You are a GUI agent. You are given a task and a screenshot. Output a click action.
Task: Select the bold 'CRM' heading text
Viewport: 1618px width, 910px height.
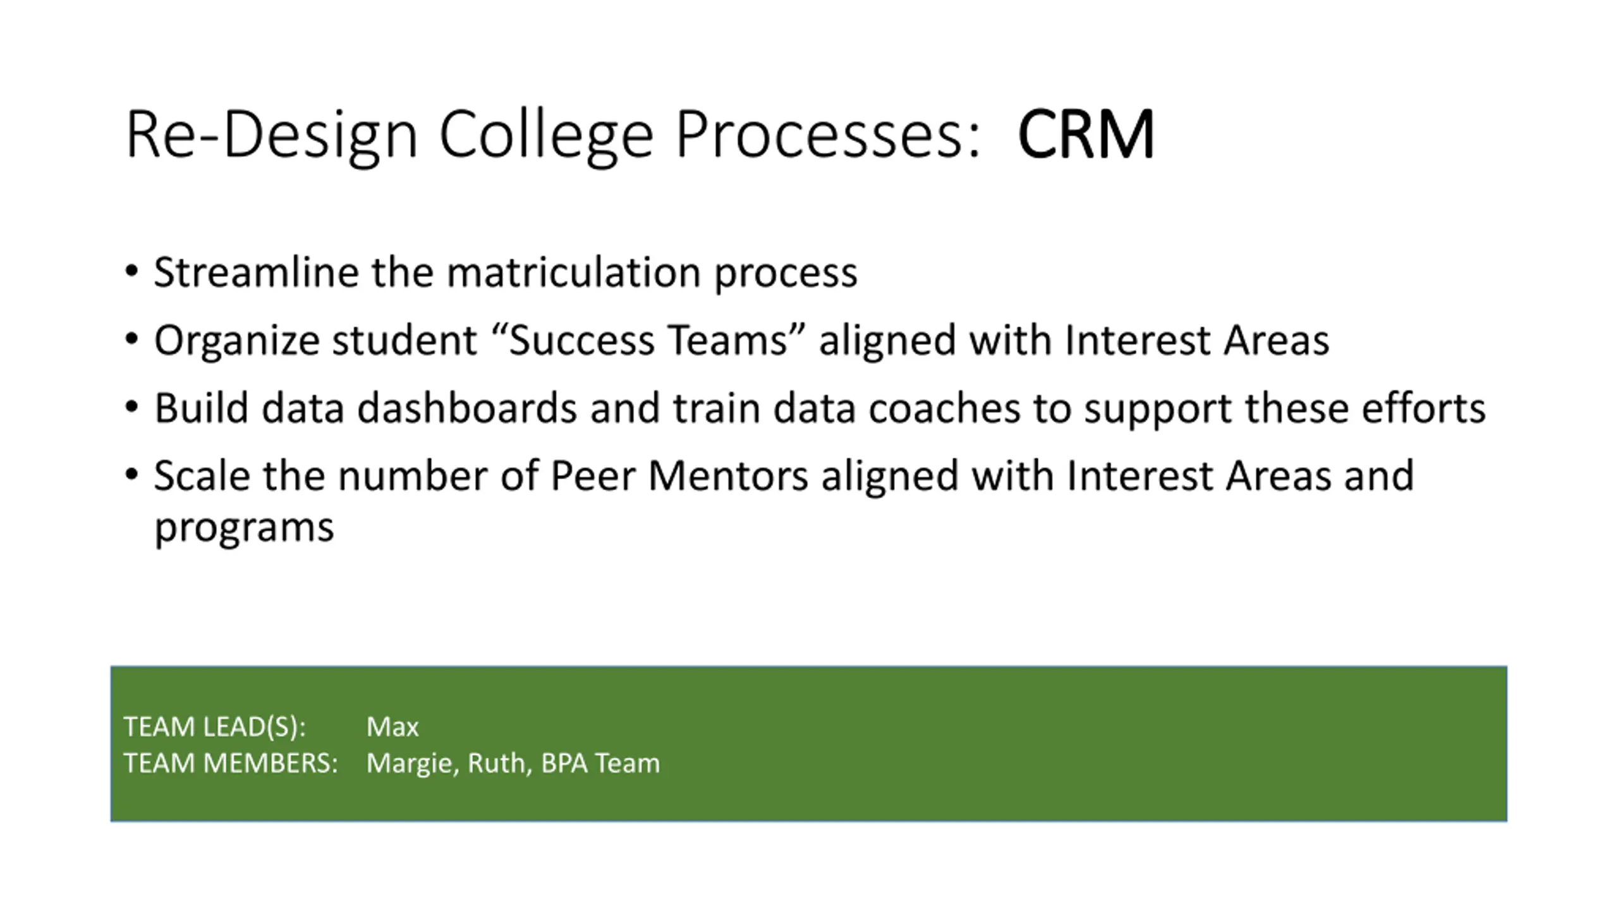click(x=1086, y=135)
